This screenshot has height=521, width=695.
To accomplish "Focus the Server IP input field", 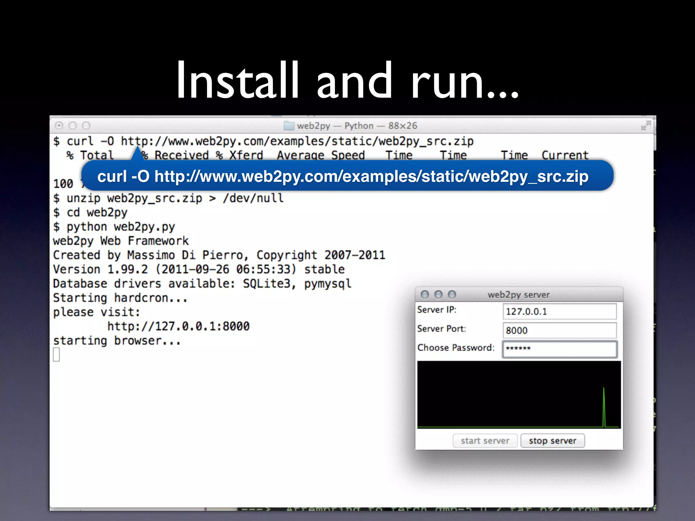I will coord(560,311).
